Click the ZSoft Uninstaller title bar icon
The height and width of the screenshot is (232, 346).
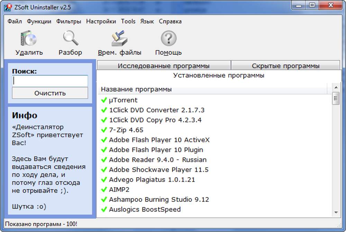click(x=8, y=8)
